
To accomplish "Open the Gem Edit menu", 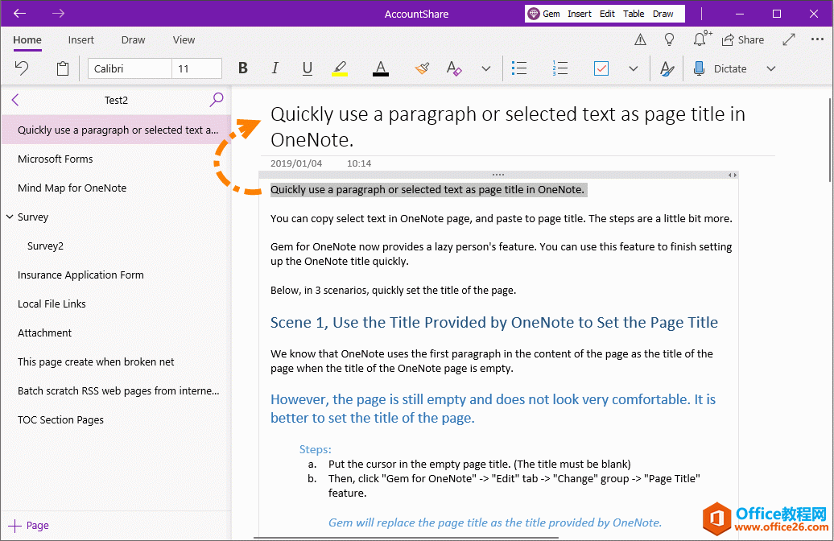I will [607, 14].
